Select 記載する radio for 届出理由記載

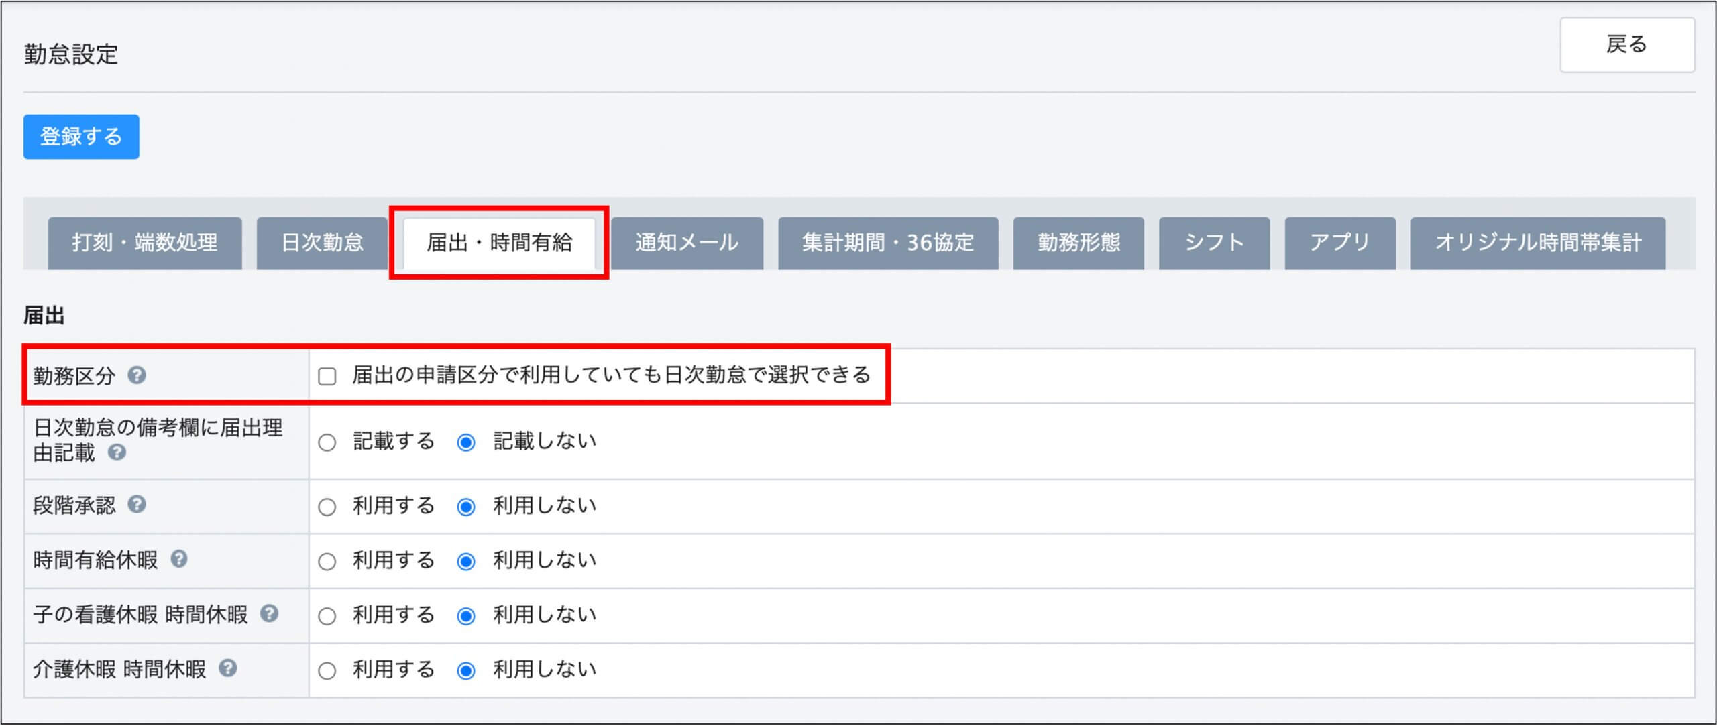[327, 442]
